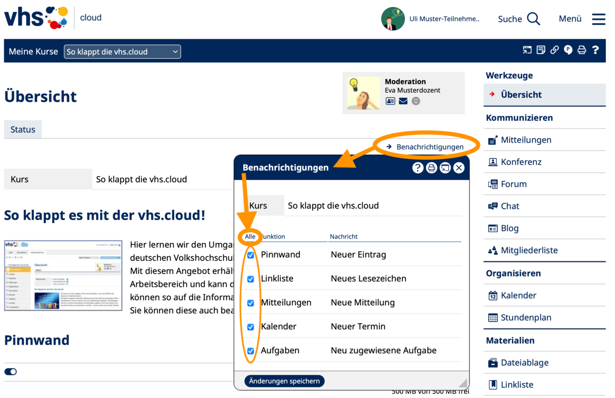Open the help question mark in course bar
The image size is (615, 398).
click(x=596, y=50)
